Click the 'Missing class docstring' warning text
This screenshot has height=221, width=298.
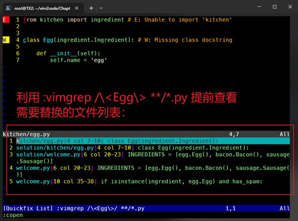(x=193, y=40)
